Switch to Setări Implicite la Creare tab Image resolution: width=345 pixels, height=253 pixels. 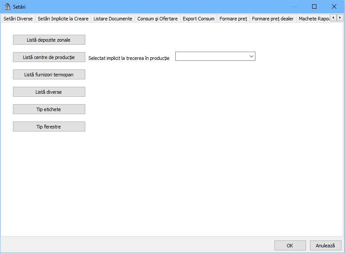pos(63,19)
